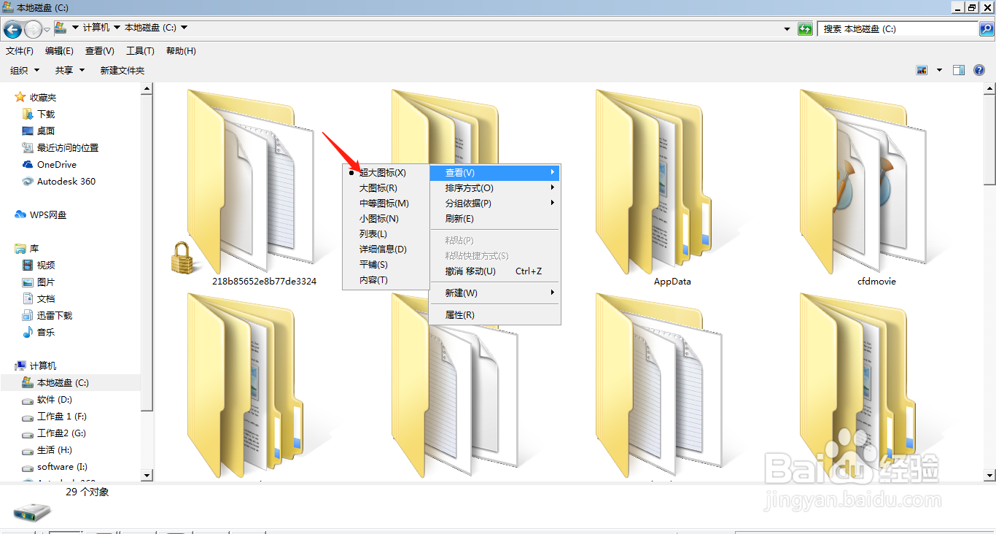Image resolution: width=996 pixels, height=534 pixels.
Task: Click 新建文件夹 button in toolbar
Action: pyautogui.click(x=122, y=70)
